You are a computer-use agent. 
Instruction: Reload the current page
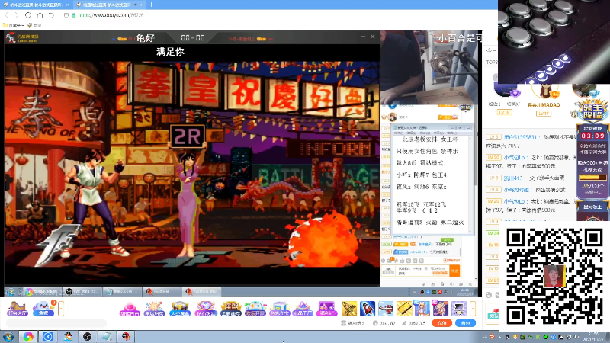pyautogui.click(x=28, y=15)
